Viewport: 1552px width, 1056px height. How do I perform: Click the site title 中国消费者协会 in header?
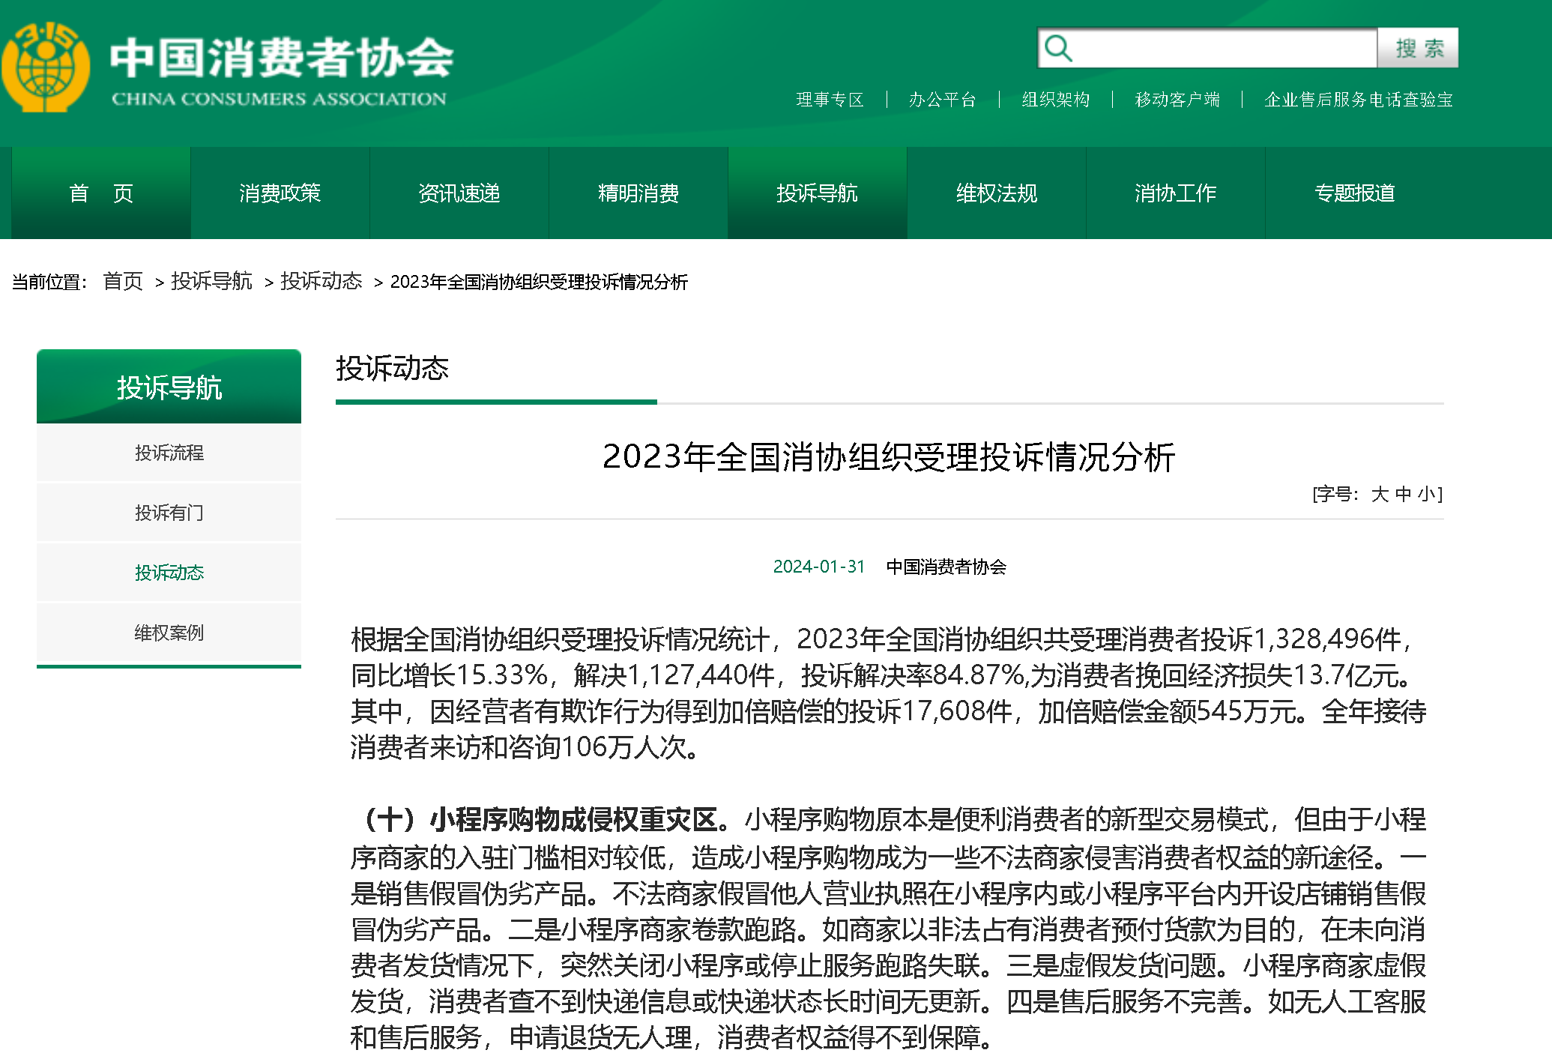(x=282, y=58)
